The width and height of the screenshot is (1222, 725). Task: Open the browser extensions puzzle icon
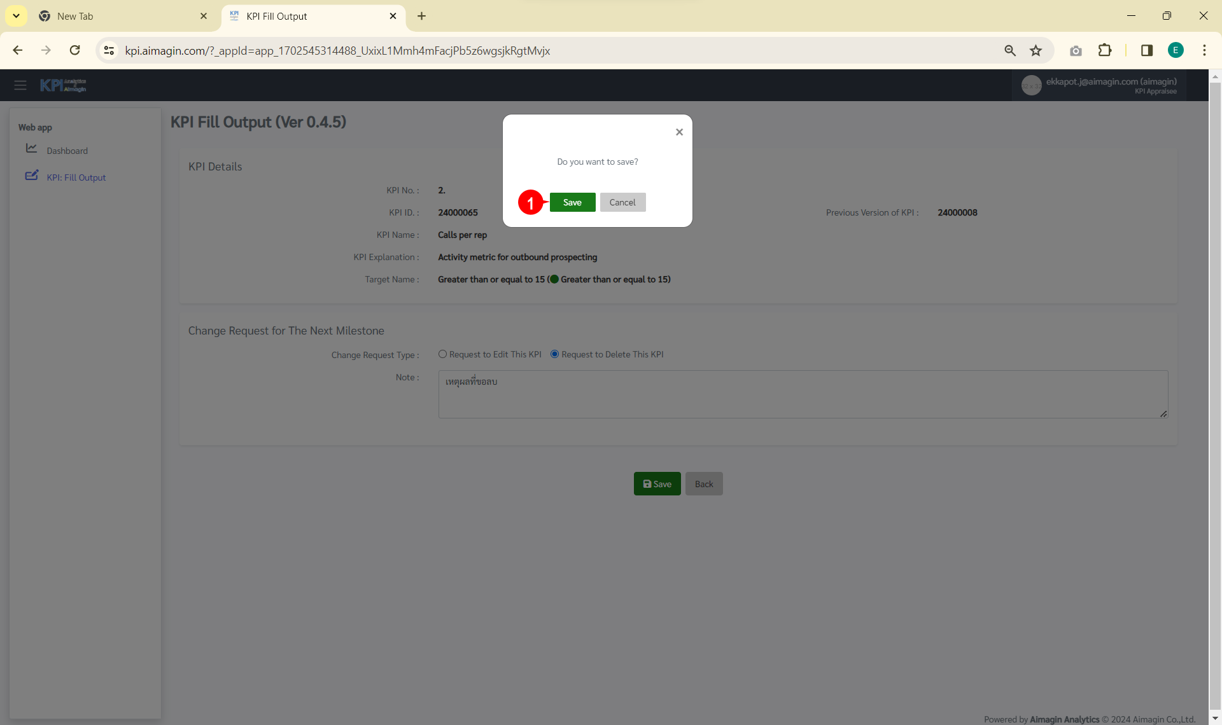[1105, 51]
